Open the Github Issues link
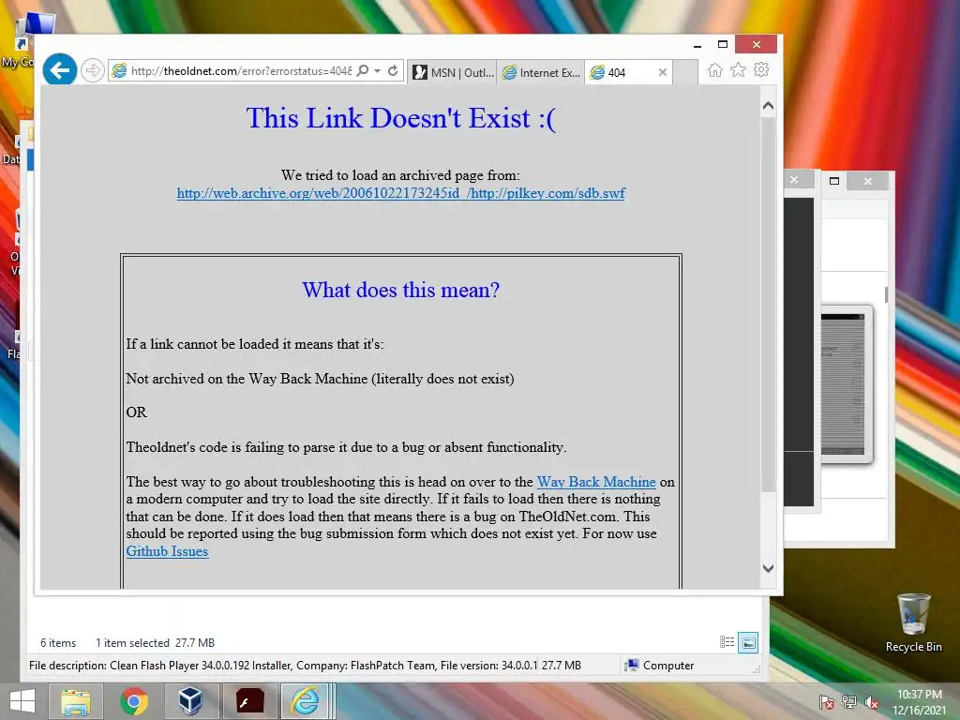The width and height of the screenshot is (960, 720). [x=167, y=551]
